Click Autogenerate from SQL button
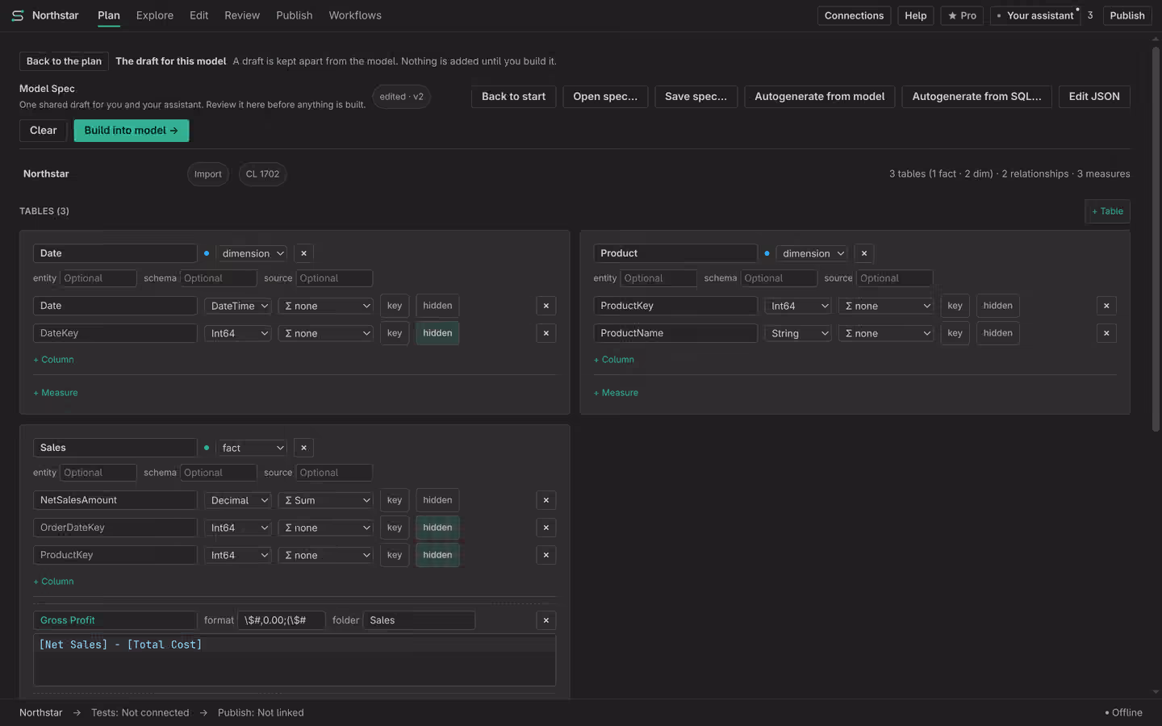This screenshot has width=1162, height=726. (x=976, y=97)
